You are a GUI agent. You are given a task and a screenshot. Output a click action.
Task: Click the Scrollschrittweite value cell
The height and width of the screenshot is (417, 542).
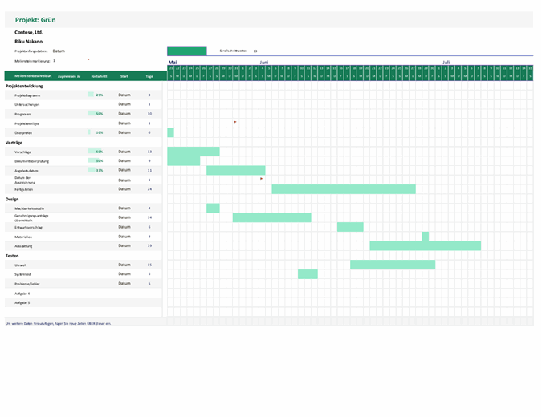click(255, 51)
